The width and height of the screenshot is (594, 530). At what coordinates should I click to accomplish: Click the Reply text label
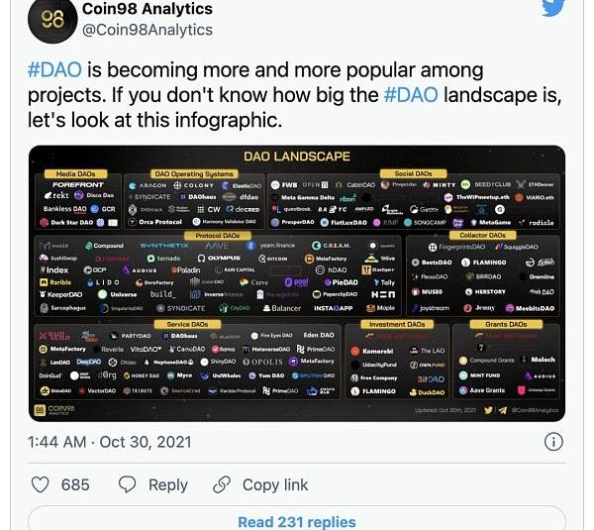(x=168, y=484)
